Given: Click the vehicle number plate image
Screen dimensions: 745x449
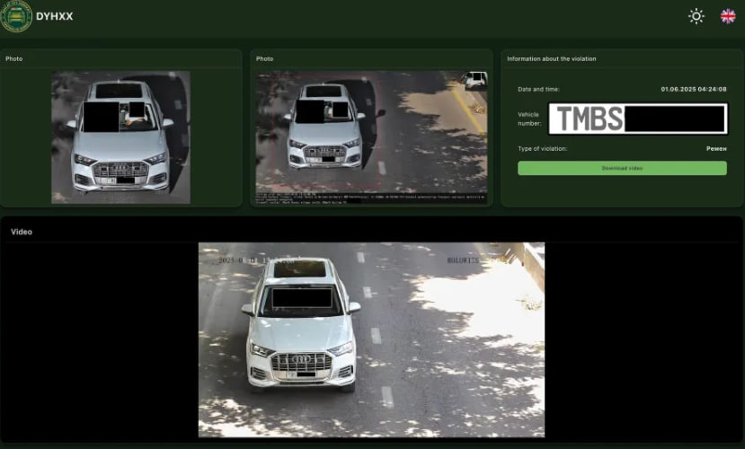Looking at the screenshot, I should (637, 119).
